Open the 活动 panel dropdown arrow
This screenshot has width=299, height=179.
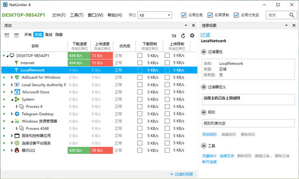186,25
